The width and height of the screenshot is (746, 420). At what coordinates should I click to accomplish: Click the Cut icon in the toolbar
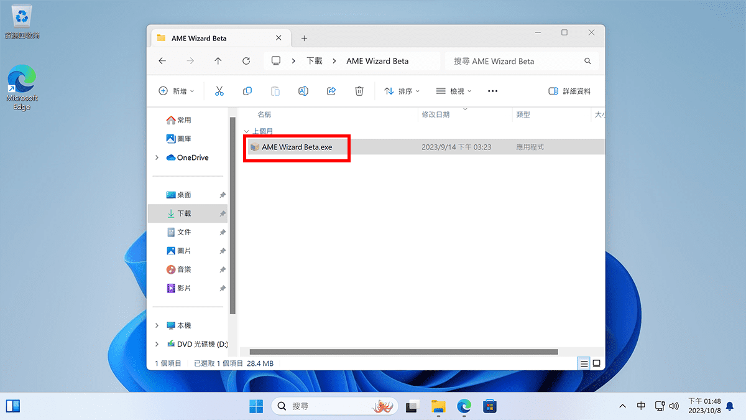tap(219, 91)
